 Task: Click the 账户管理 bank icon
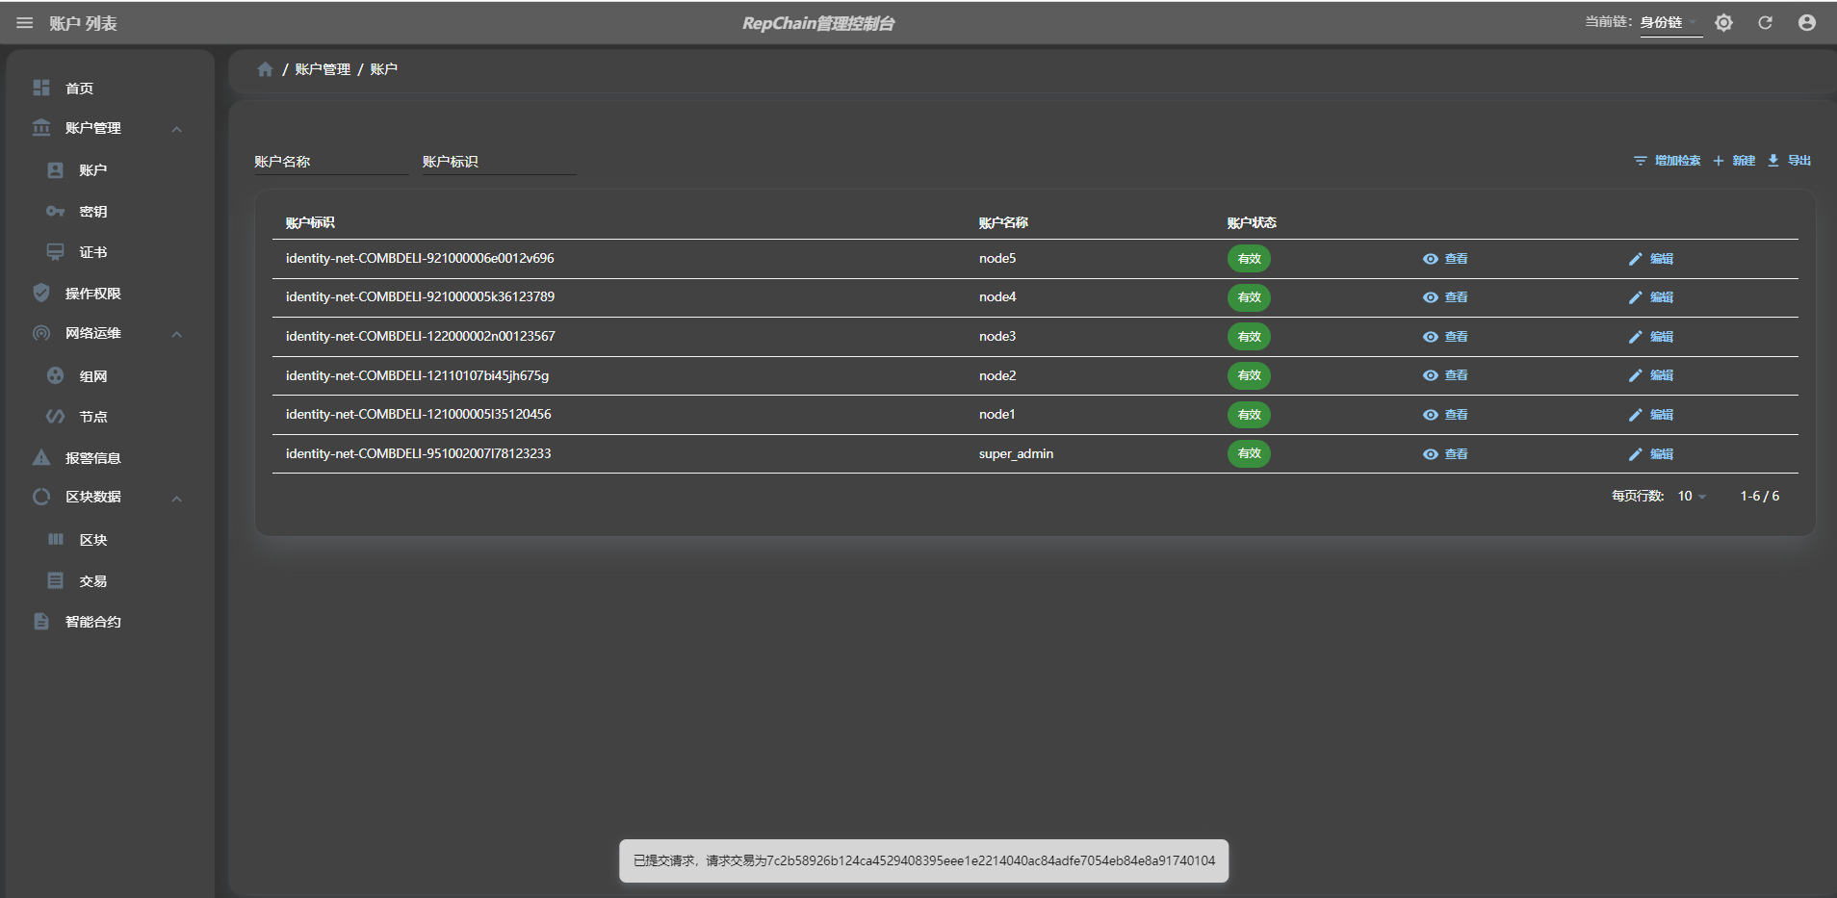pos(41,127)
